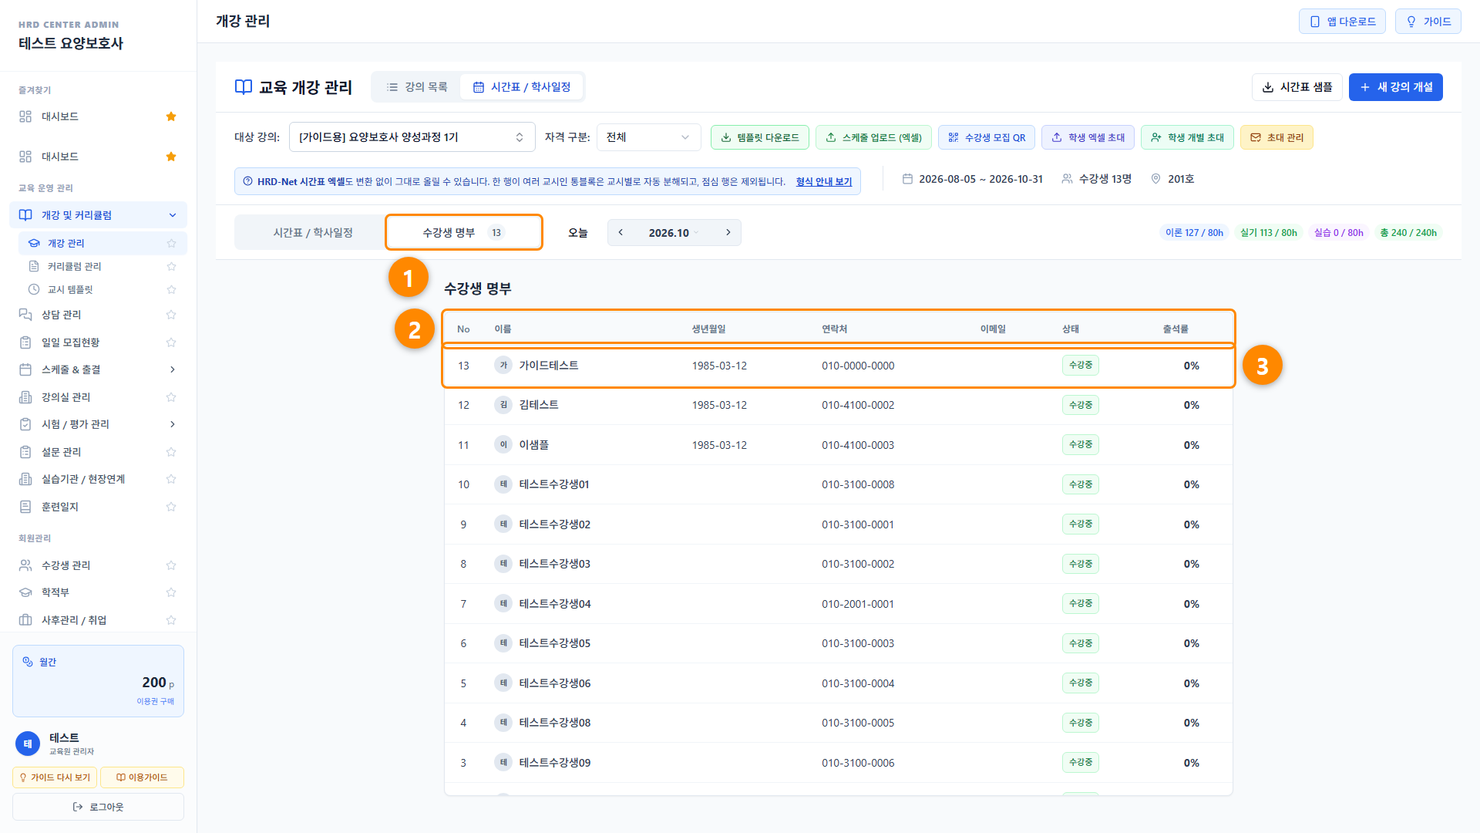Click the 실습기관 / 현장연계 building icon
Image resolution: width=1480 pixels, height=833 pixels.
[x=25, y=479]
